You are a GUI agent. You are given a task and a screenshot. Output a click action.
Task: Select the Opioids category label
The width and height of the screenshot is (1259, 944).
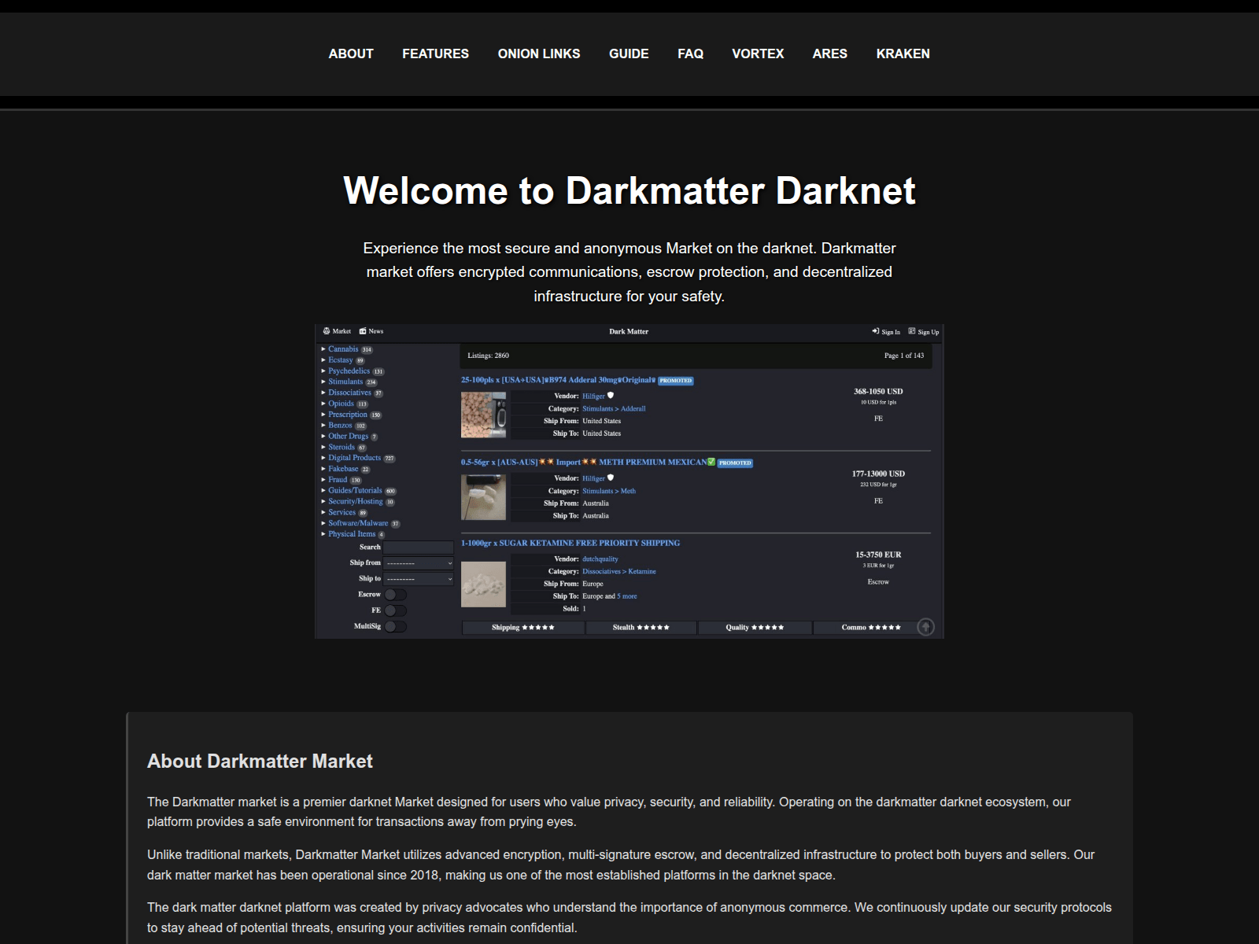(x=341, y=404)
